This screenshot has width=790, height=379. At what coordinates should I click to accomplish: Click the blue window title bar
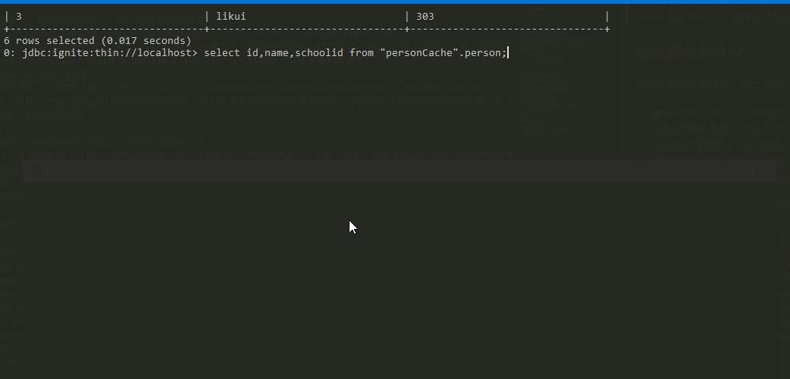395,2
